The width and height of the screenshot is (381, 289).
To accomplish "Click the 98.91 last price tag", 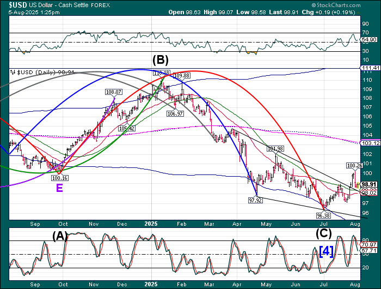I will coord(369,185).
